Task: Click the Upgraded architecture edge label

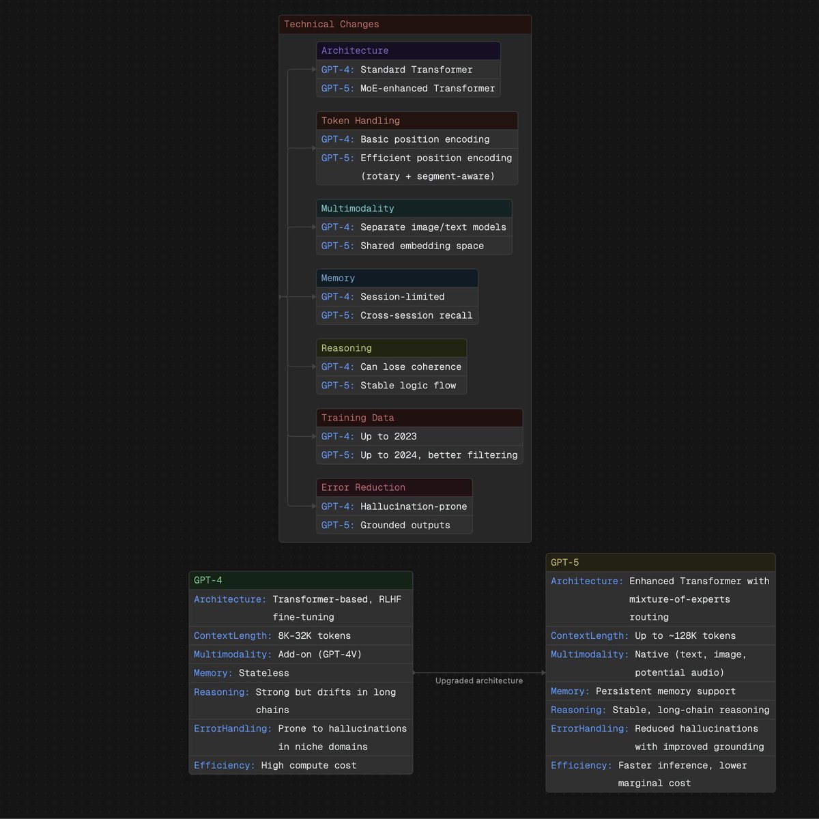Action: click(x=479, y=680)
